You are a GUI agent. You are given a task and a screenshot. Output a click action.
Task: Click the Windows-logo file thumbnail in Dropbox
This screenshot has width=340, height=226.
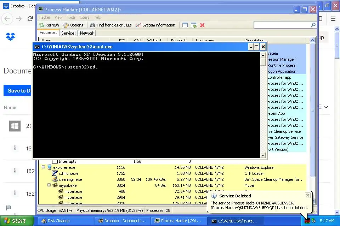pos(15,126)
